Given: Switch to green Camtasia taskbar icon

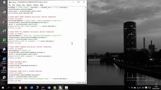Looking at the screenshot, I should point(55,87).
